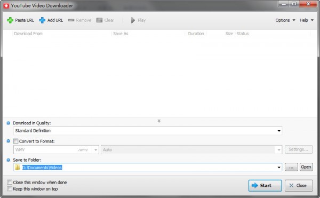Click the Download From column header
The height and width of the screenshot is (198, 320).
(x=28, y=34)
